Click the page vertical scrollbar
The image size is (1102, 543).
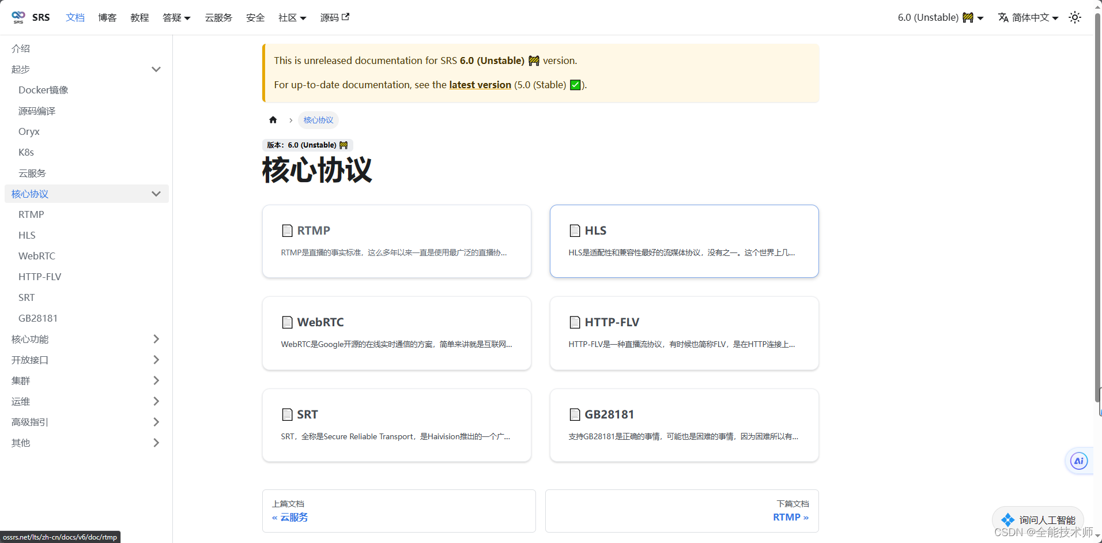[1097, 208]
